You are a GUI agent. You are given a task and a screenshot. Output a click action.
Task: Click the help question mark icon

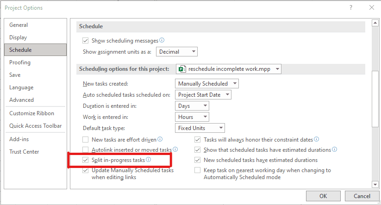351,7
